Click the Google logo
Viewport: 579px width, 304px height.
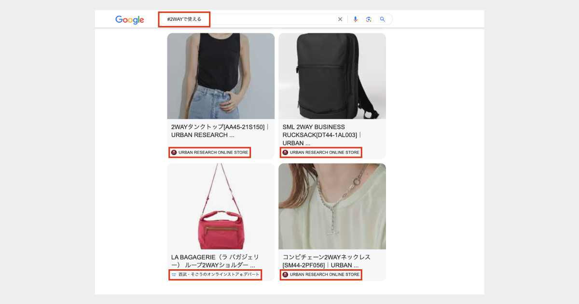click(x=130, y=20)
